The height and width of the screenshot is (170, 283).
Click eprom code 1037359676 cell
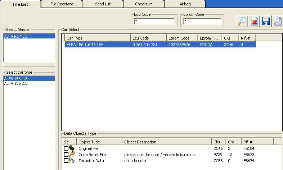point(179,45)
